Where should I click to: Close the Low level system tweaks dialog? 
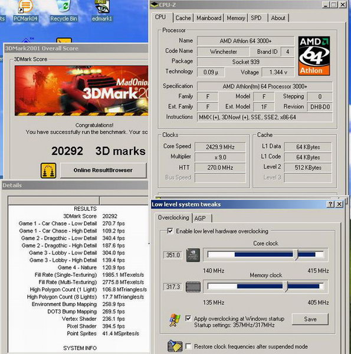coord(339,204)
